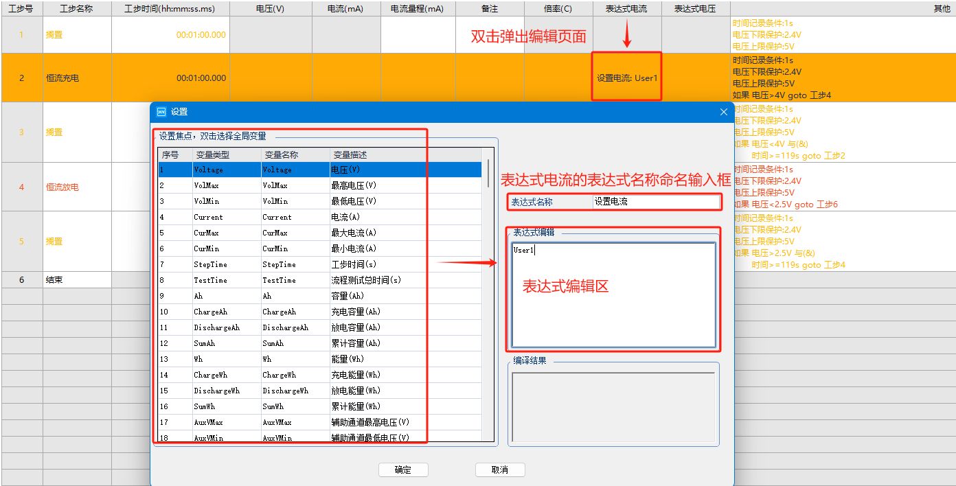Click the 编译结果 compile result panel

pyautogui.click(x=613, y=405)
